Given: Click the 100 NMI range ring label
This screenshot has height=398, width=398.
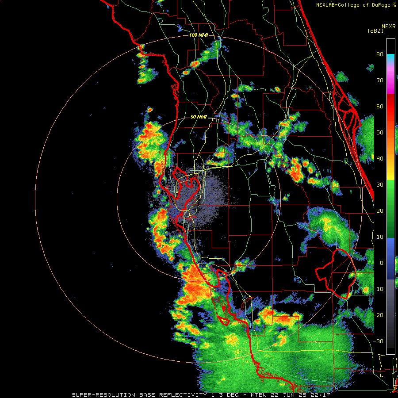Looking at the screenshot, I should [x=199, y=35].
